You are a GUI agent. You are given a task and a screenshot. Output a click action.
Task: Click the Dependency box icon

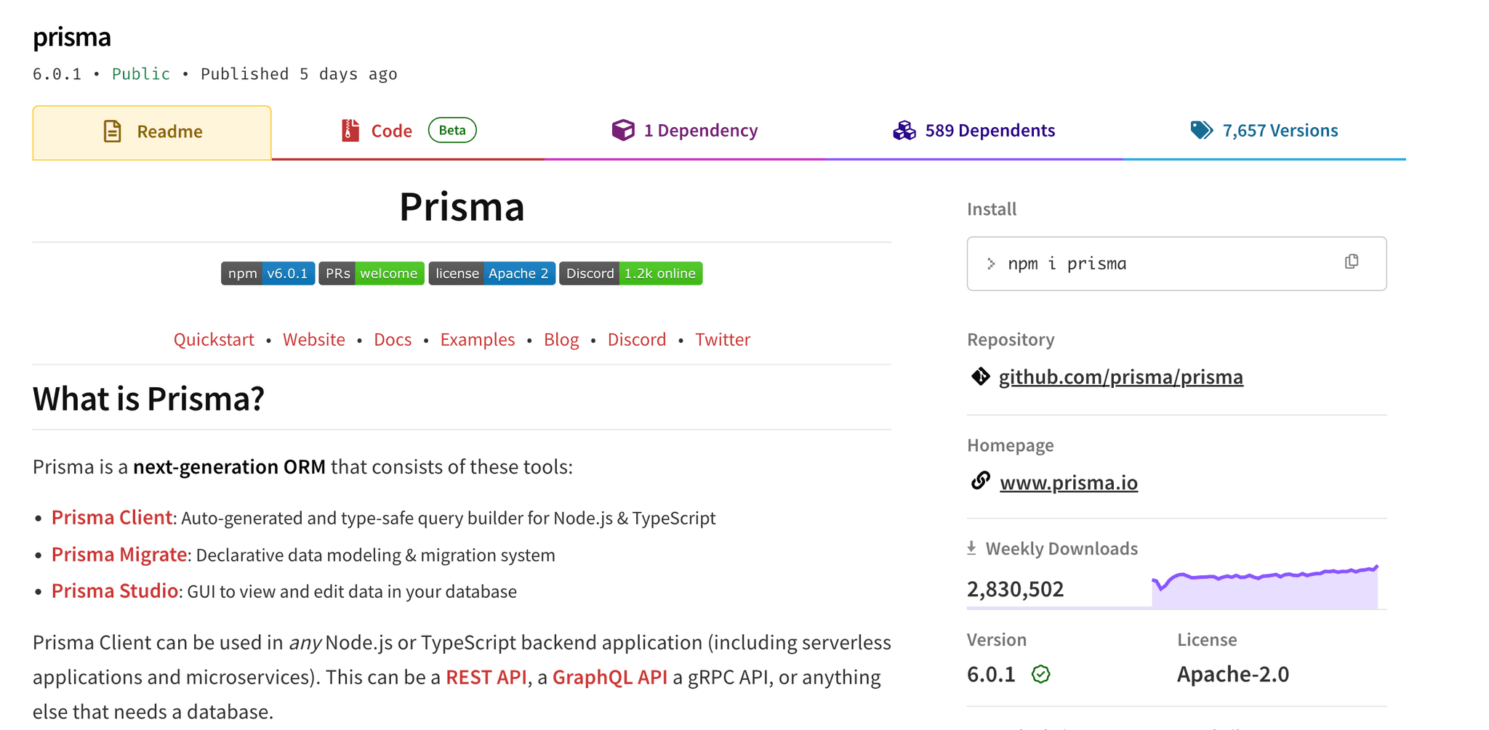click(x=623, y=130)
